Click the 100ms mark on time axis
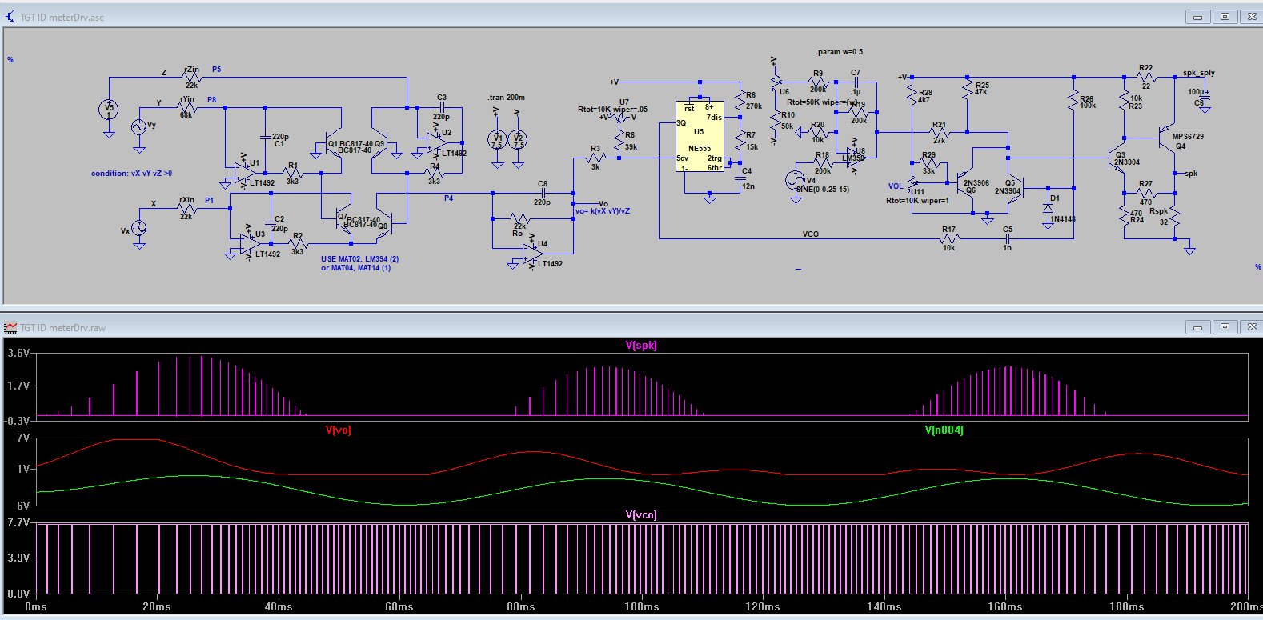This screenshot has width=1263, height=620. [x=642, y=607]
